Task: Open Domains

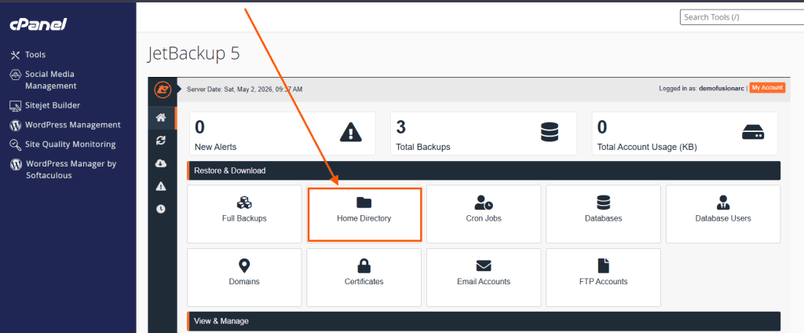Action: click(x=245, y=277)
